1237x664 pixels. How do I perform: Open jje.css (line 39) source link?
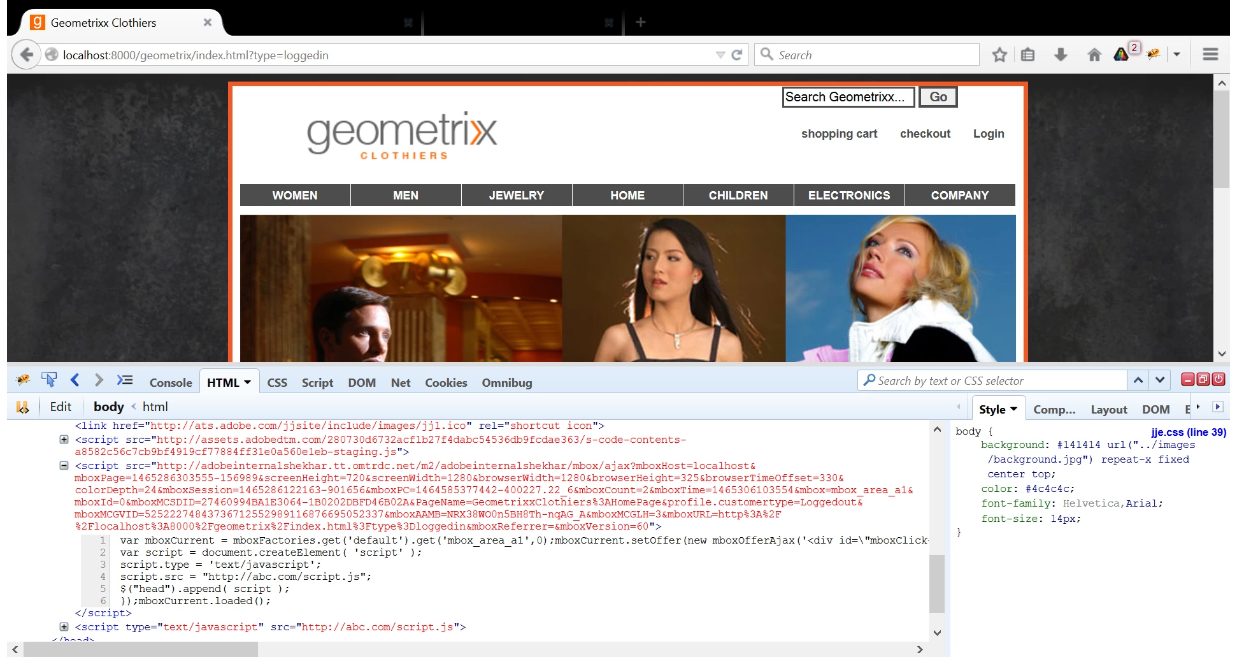(1189, 432)
